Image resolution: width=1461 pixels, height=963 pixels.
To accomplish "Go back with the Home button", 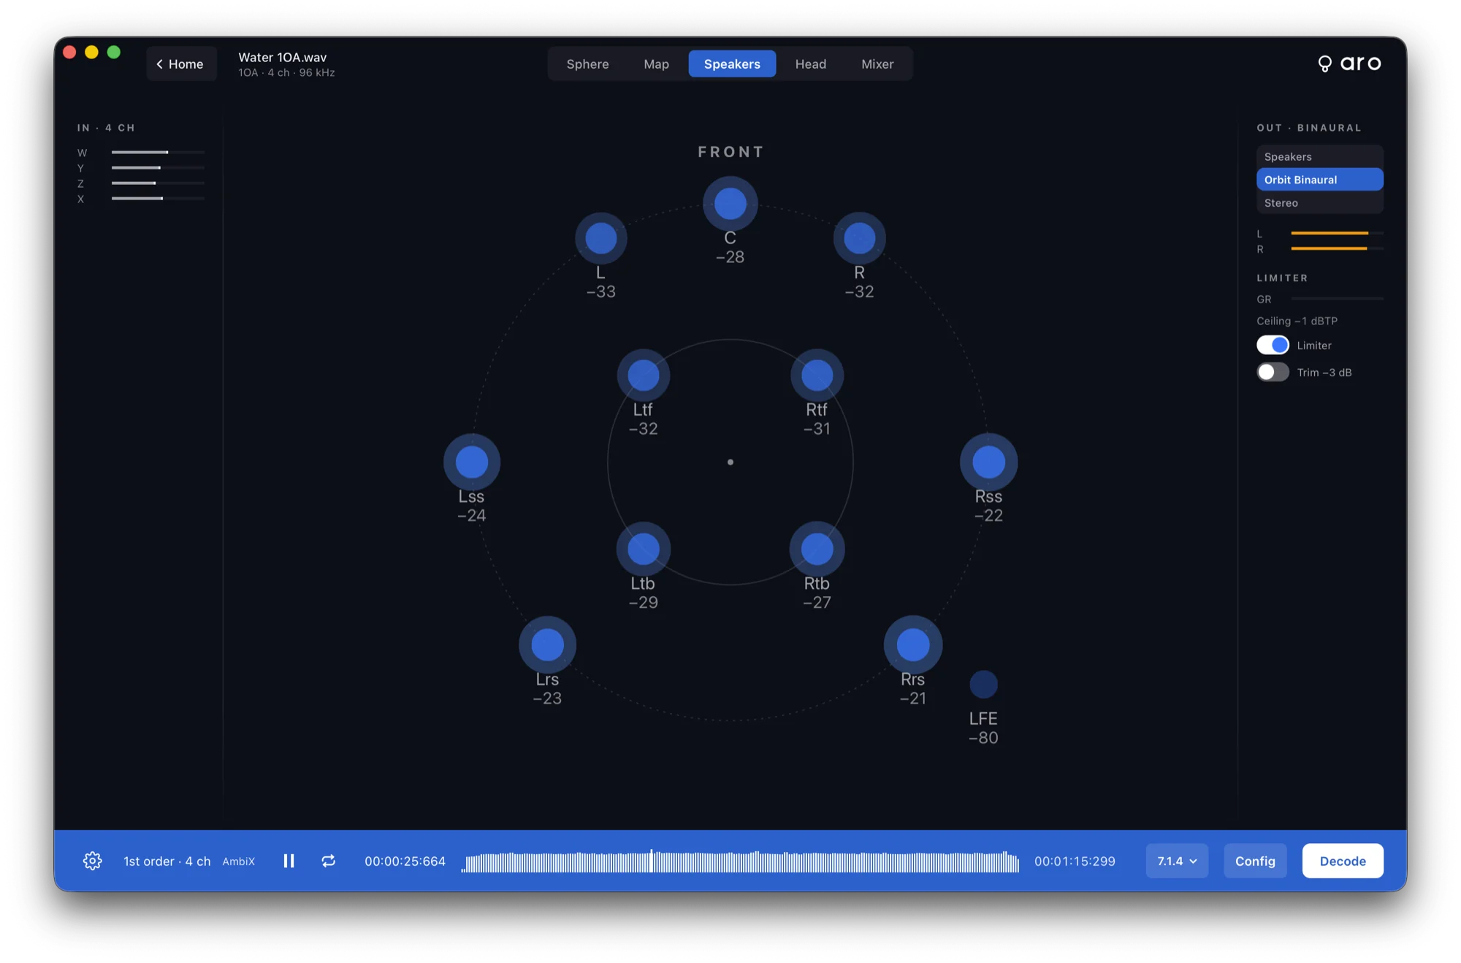I will click(180, 64).
